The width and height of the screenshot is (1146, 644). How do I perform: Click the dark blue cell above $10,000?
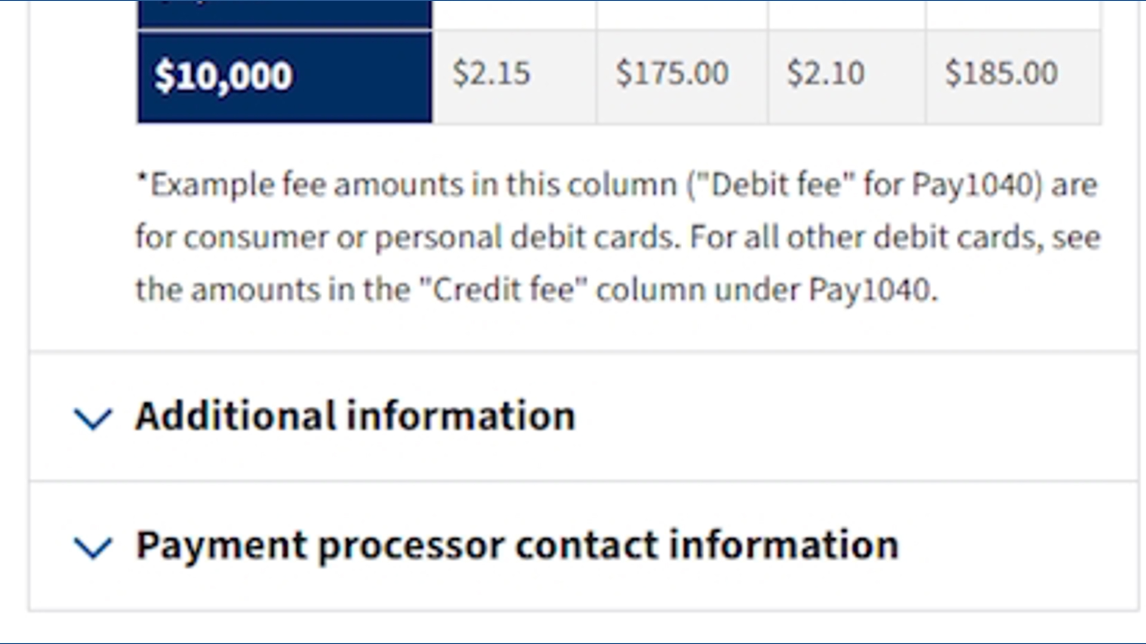coord(284,13)
